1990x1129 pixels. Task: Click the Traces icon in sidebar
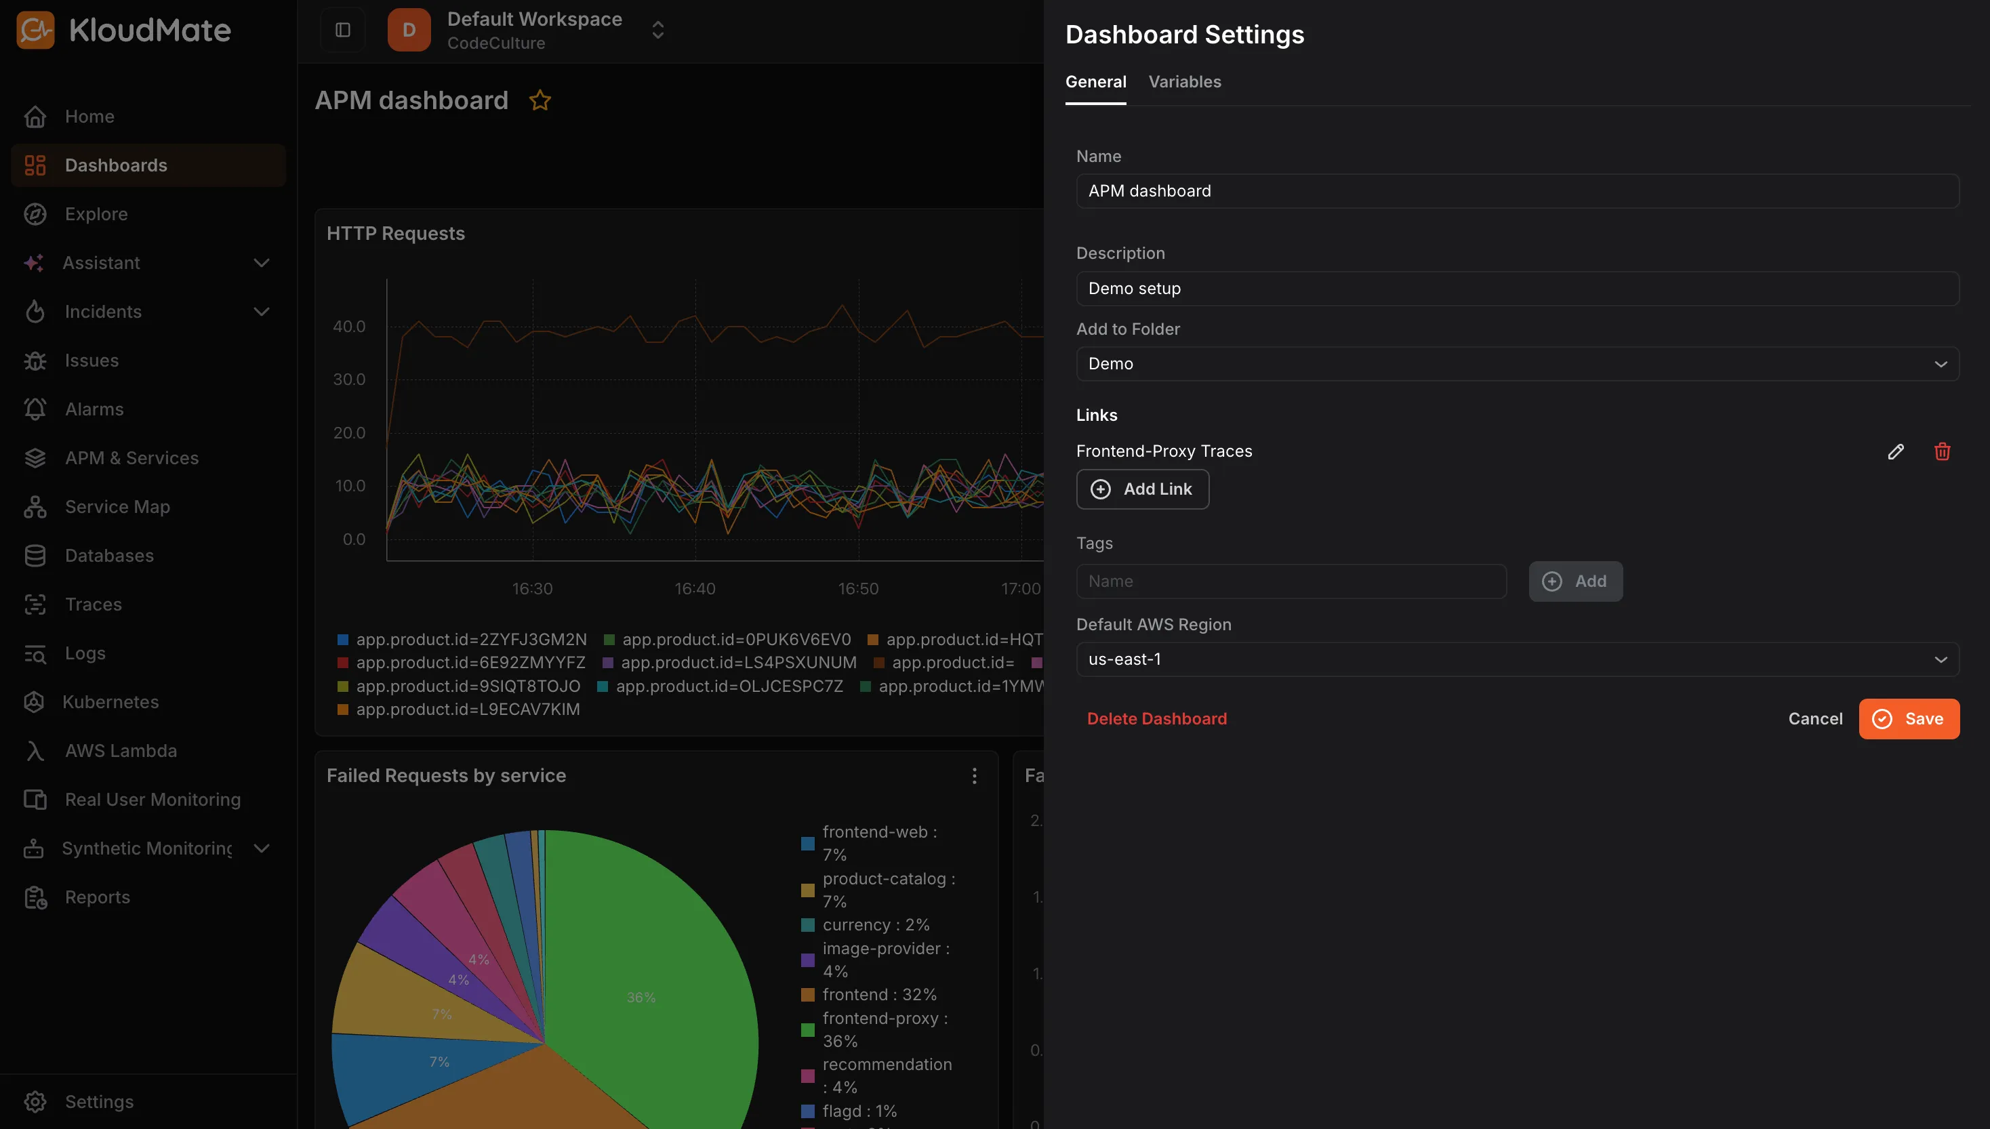coord(35,604)
